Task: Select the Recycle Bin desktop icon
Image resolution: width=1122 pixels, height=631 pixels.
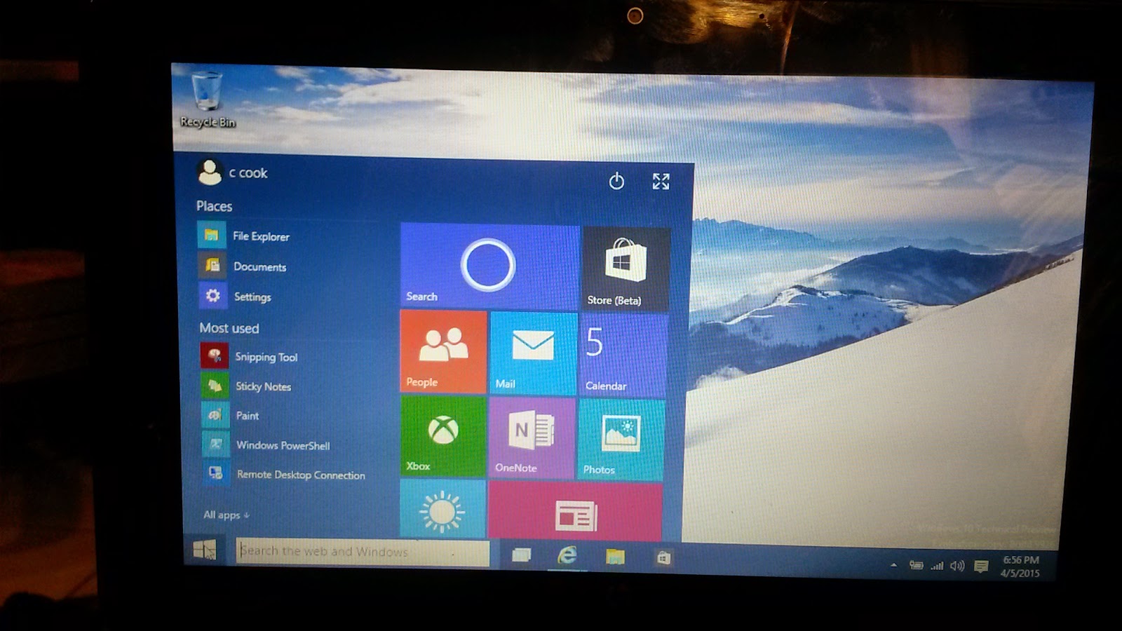Action: [x=208, y=100]
